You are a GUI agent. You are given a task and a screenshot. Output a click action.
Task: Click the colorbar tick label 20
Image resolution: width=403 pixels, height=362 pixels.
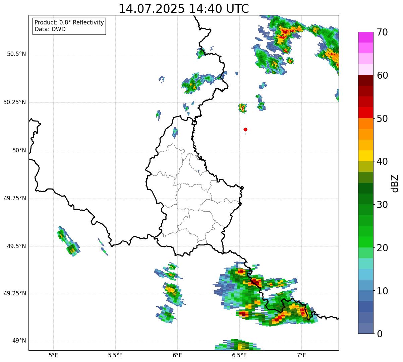(382, 248)
